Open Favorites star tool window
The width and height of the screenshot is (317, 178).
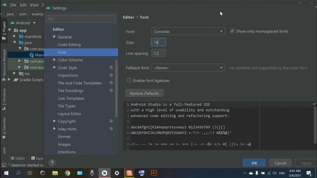[4, 128]
